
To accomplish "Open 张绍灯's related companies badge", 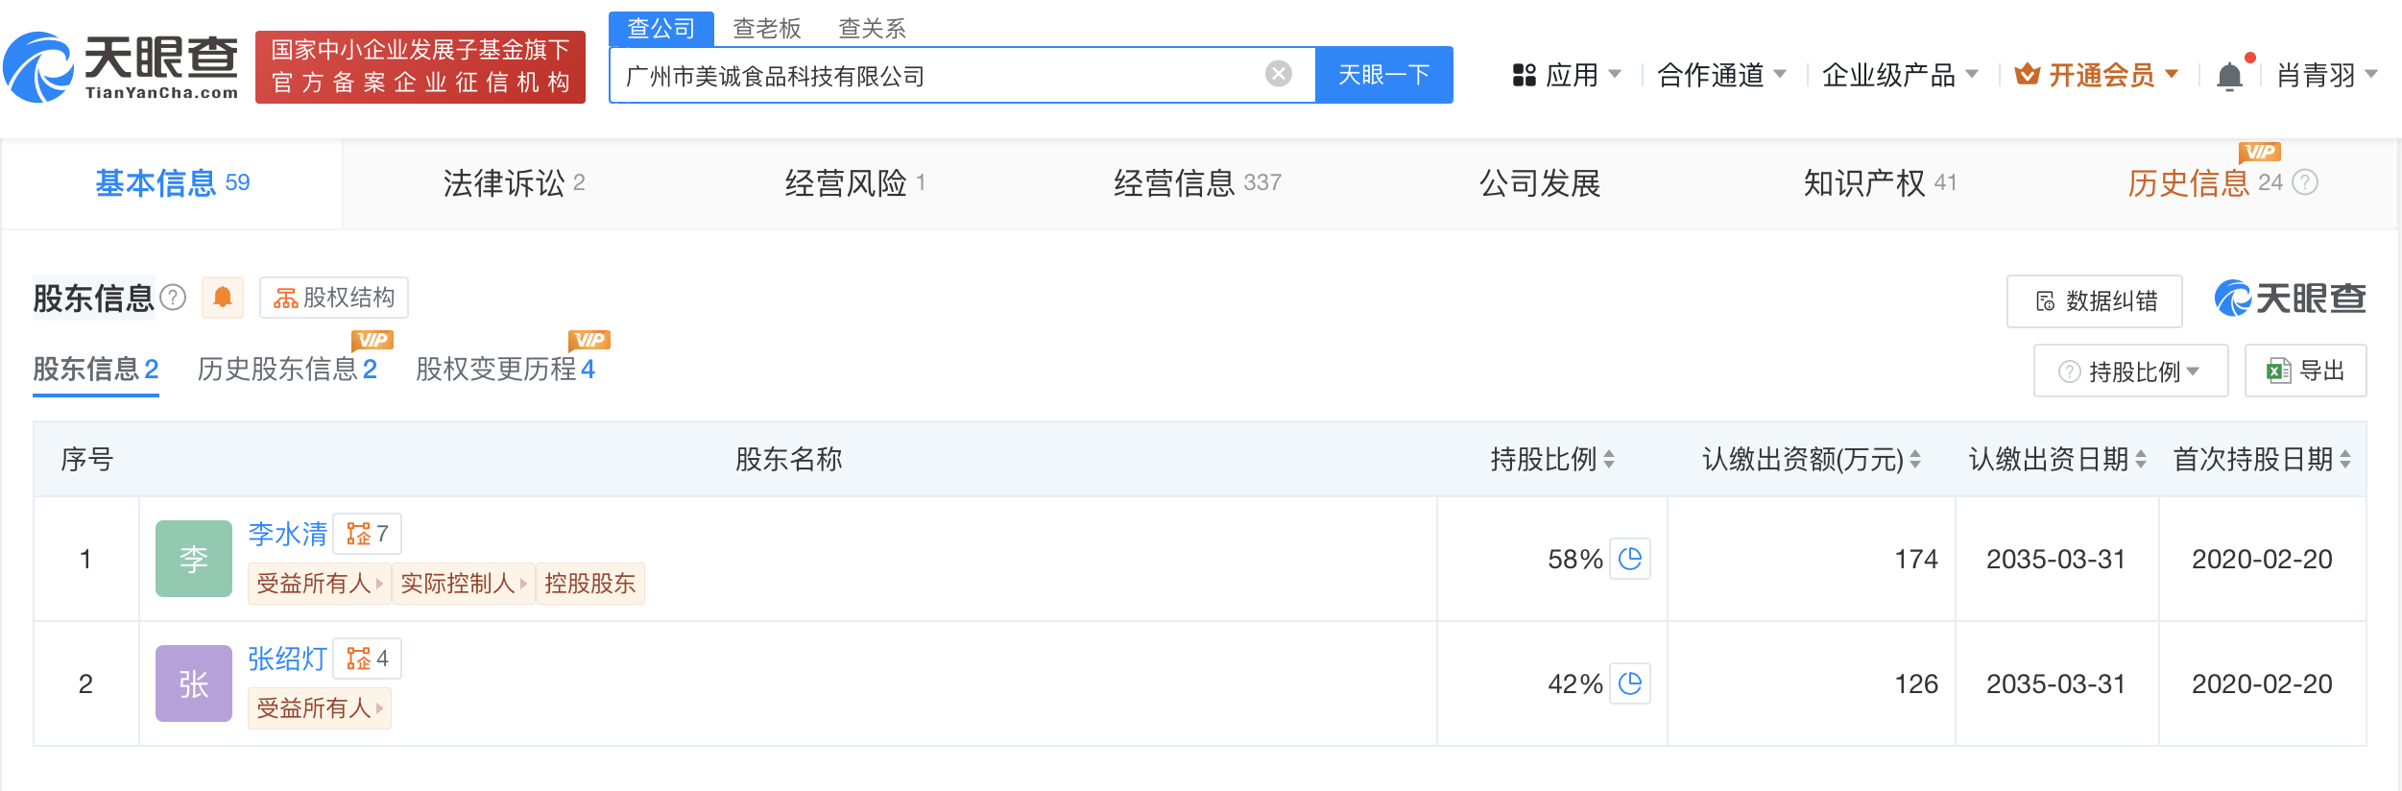I will pyautogui.click(x=367, y=659).
